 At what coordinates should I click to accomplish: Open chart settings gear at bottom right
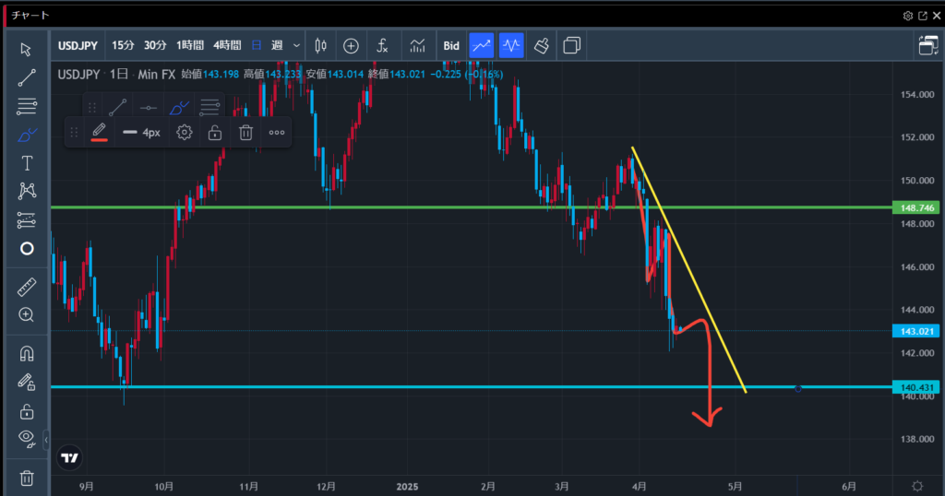917,486
